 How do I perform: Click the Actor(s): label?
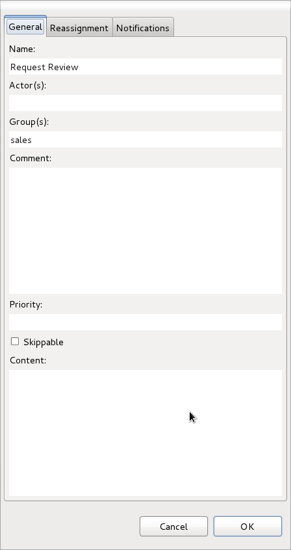pyautogui.click(x=28, y=86)
